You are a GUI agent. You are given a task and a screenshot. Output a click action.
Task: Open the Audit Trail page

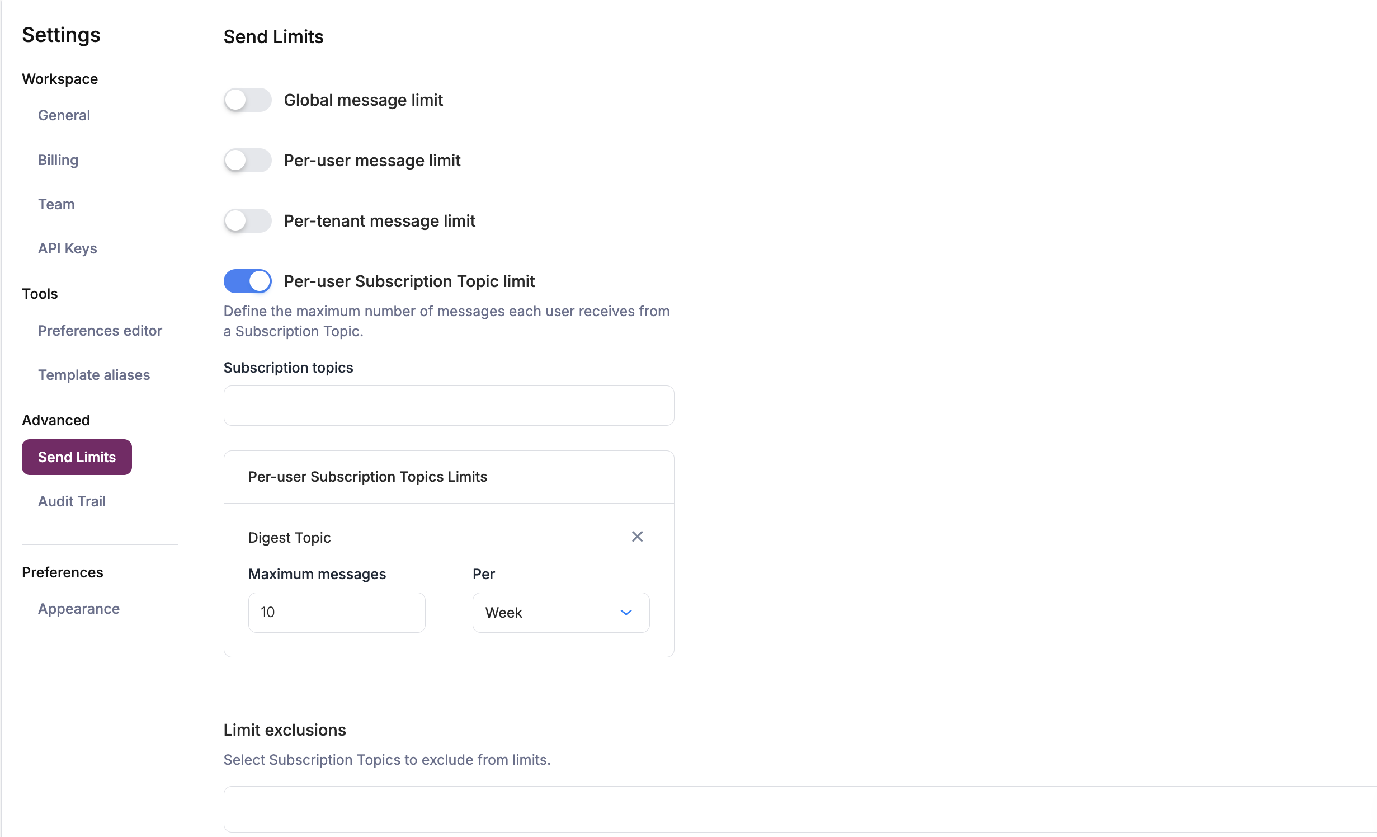click(x=72, y=501)
